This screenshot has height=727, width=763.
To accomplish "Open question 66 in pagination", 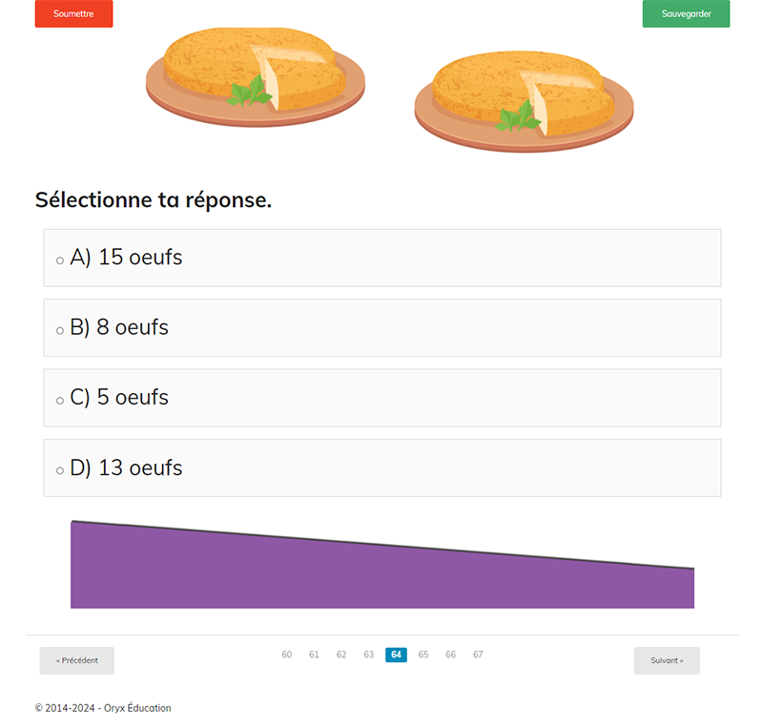I will (x=450, y=654).
